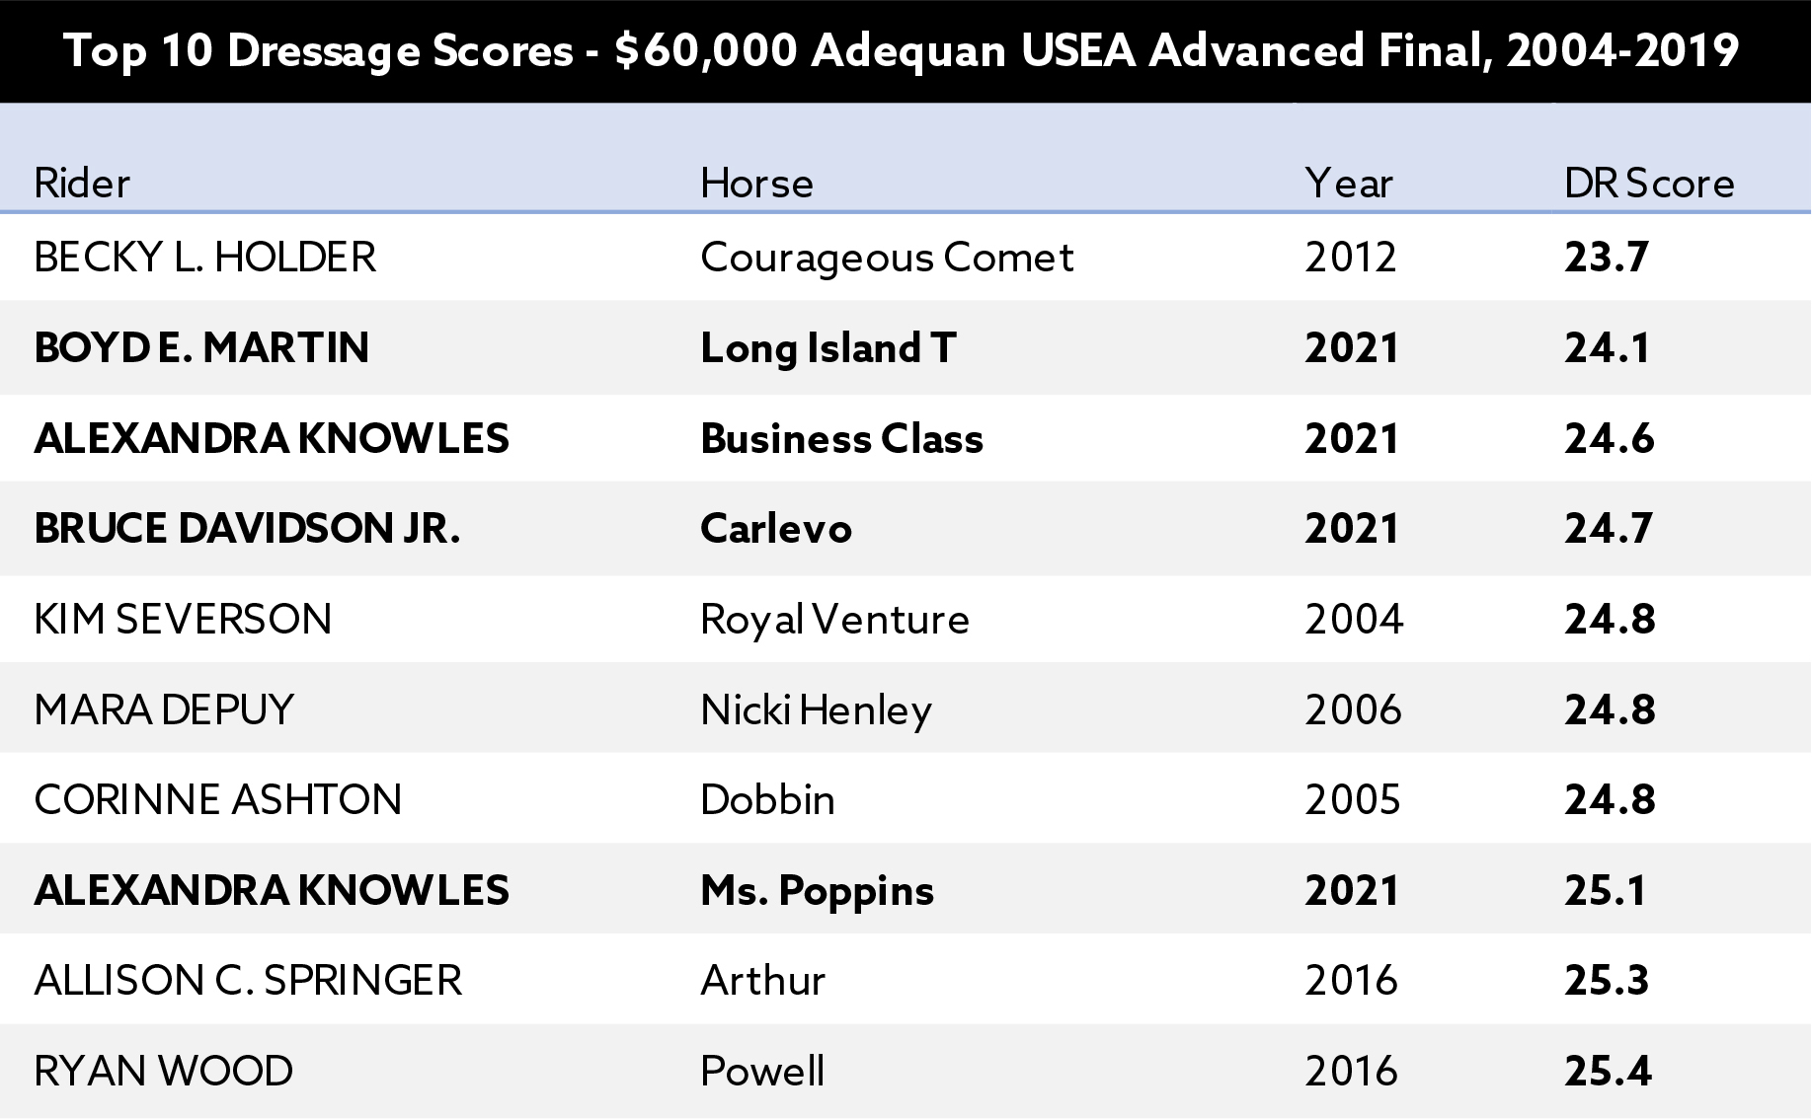Select Ms. Poppins horse cell
Screen dimensions: 1812x1119
point(817,891)
